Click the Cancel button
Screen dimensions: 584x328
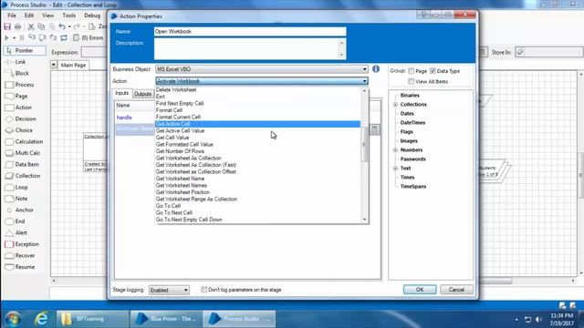tap(456, 290)
